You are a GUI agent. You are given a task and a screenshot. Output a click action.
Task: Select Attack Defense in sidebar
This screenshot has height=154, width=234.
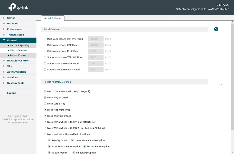point(18,50)
